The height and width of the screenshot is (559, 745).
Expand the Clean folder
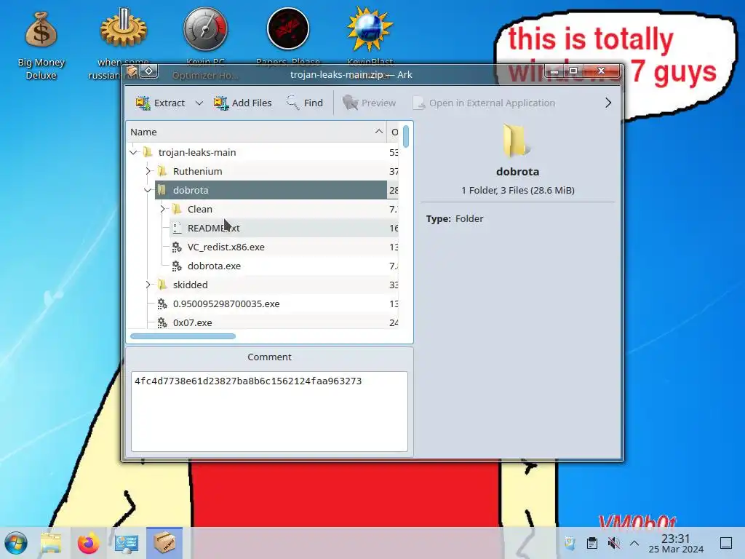[162, 209]
